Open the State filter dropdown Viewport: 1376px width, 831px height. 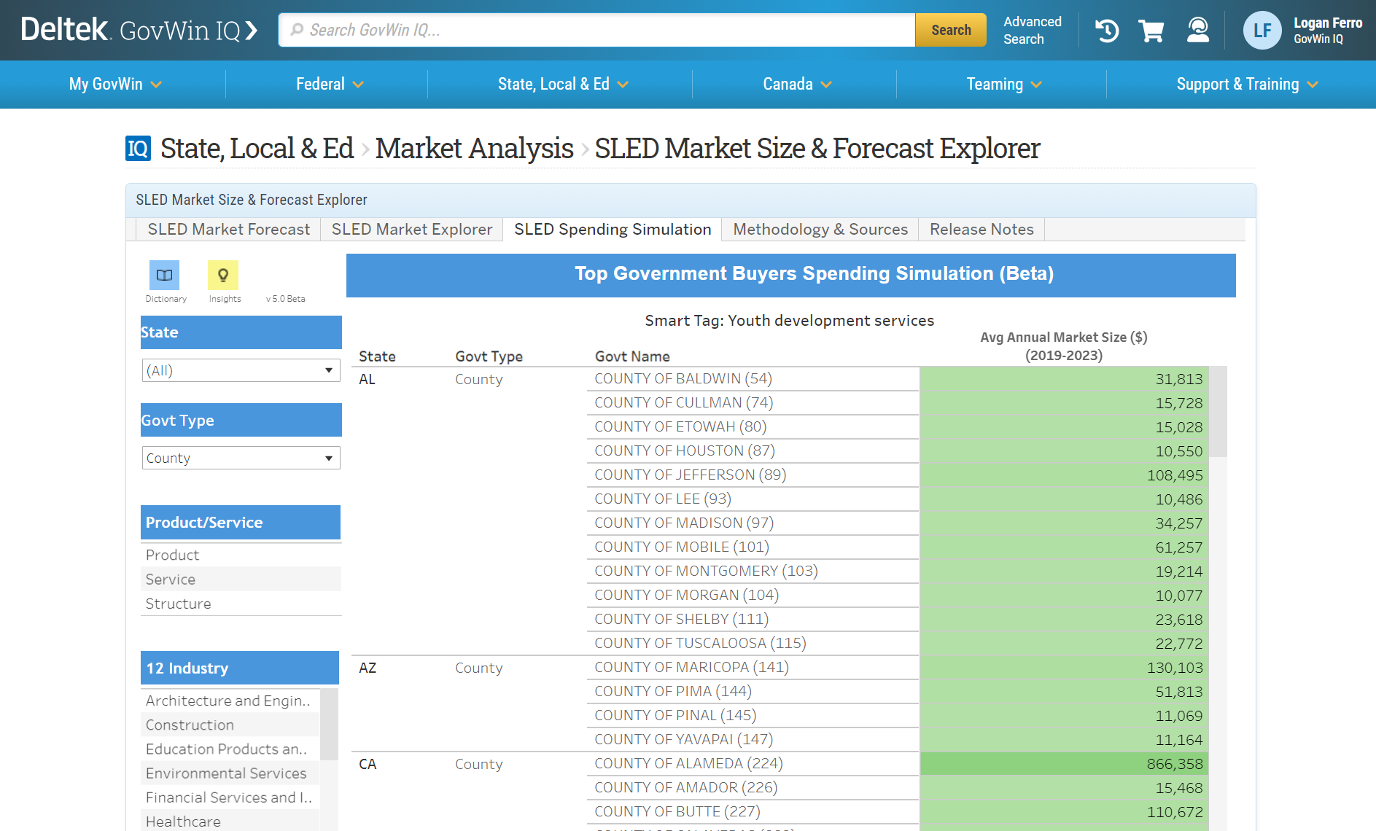(x=241, y=370)
